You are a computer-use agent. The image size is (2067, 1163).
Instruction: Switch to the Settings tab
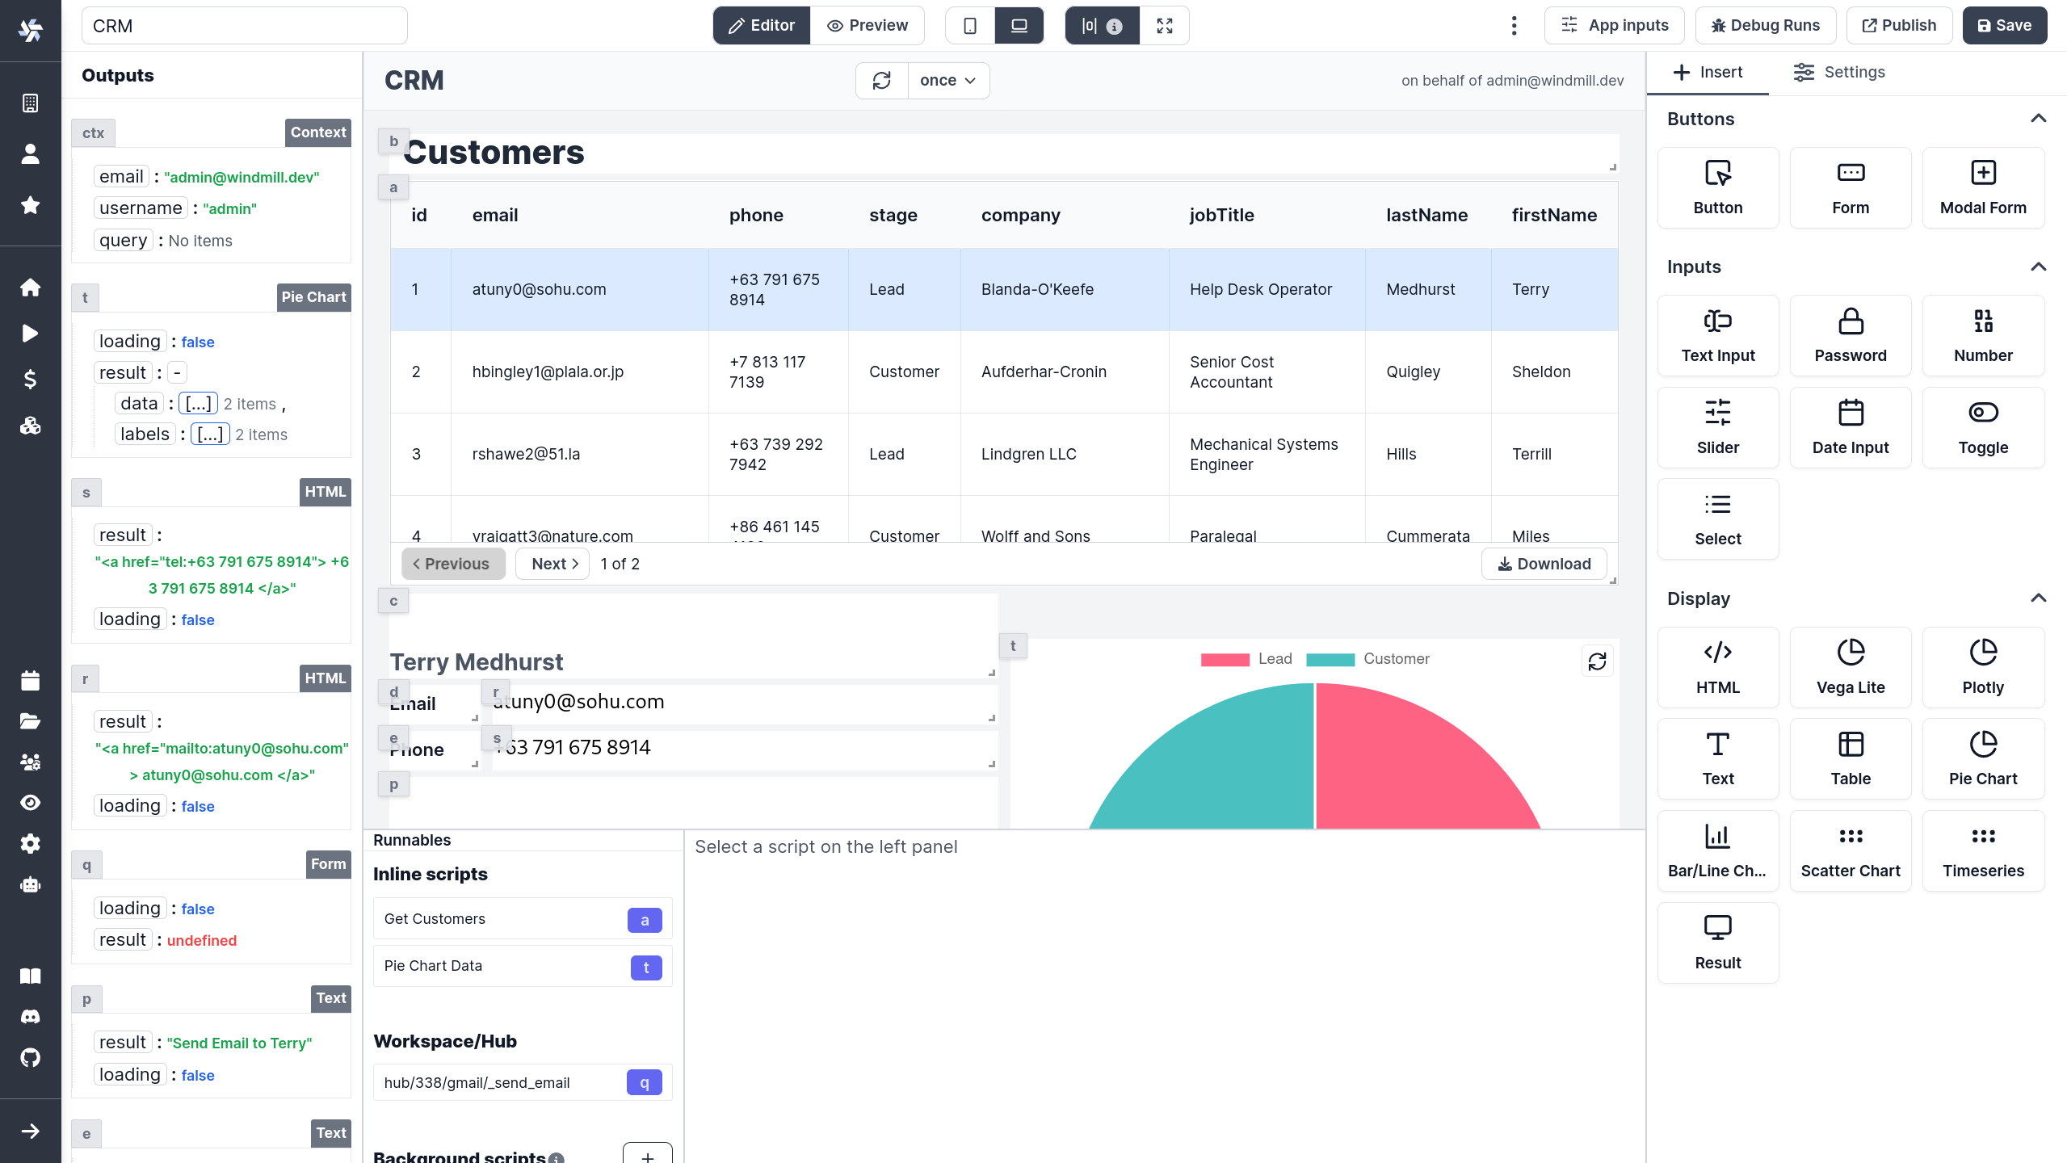(x=1838, y=72)
